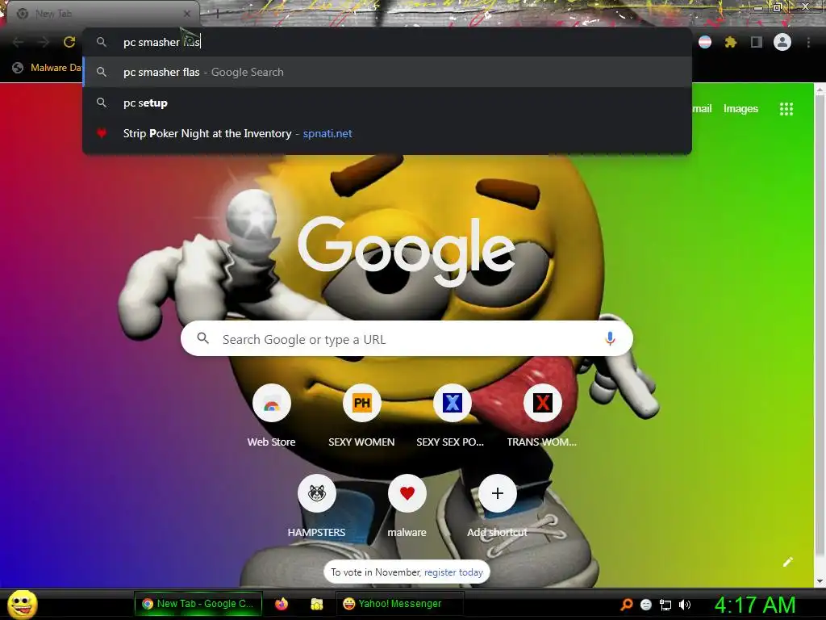Click the volume speaker tray icon

tap(684, 604)
